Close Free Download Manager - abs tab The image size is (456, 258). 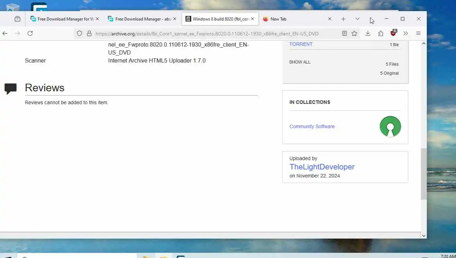[174, 19]
